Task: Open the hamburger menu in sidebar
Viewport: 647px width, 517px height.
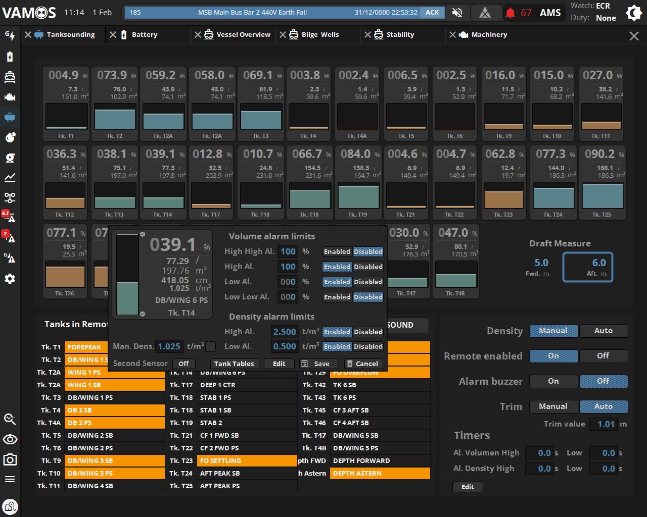Action: point(10,480)
